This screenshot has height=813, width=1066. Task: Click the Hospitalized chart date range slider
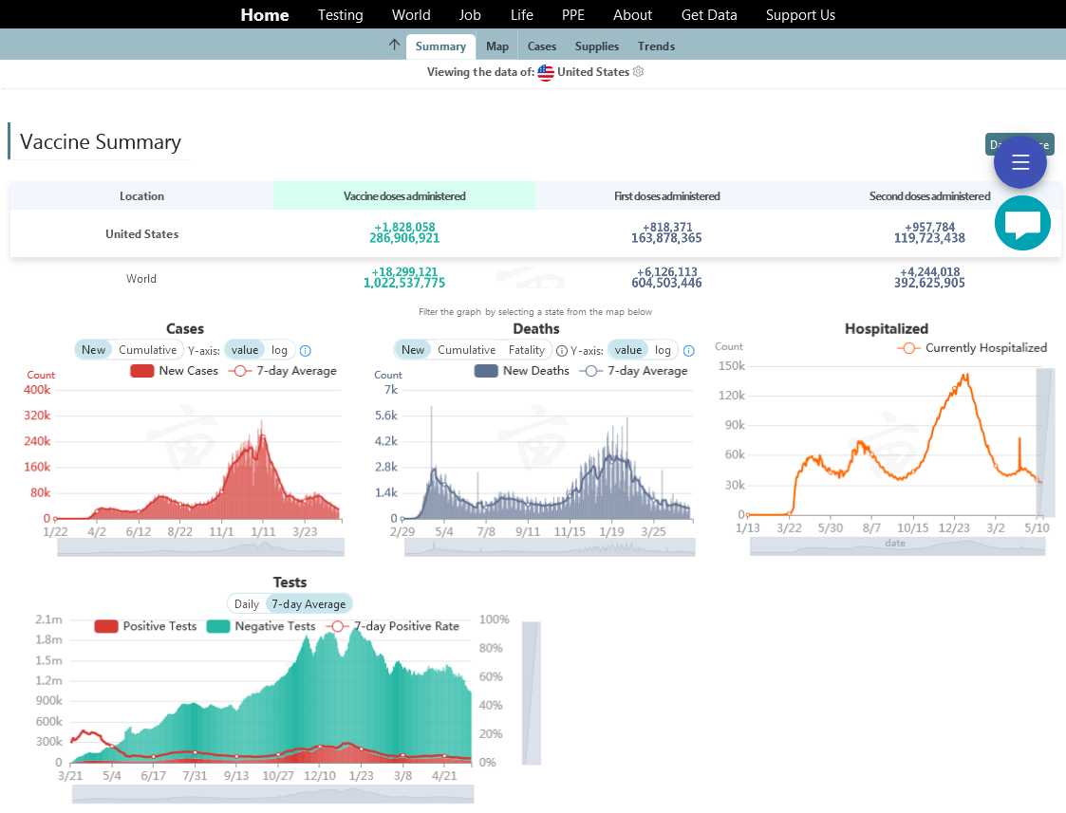click(897, 546)
